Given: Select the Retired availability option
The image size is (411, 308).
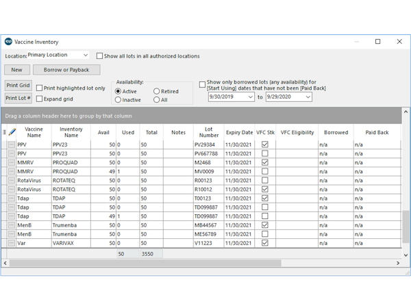Looking at the screenshot, I should tap(157, 91).
